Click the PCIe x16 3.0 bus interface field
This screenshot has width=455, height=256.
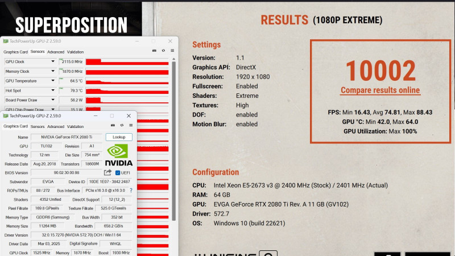click(x=105, y=191)
